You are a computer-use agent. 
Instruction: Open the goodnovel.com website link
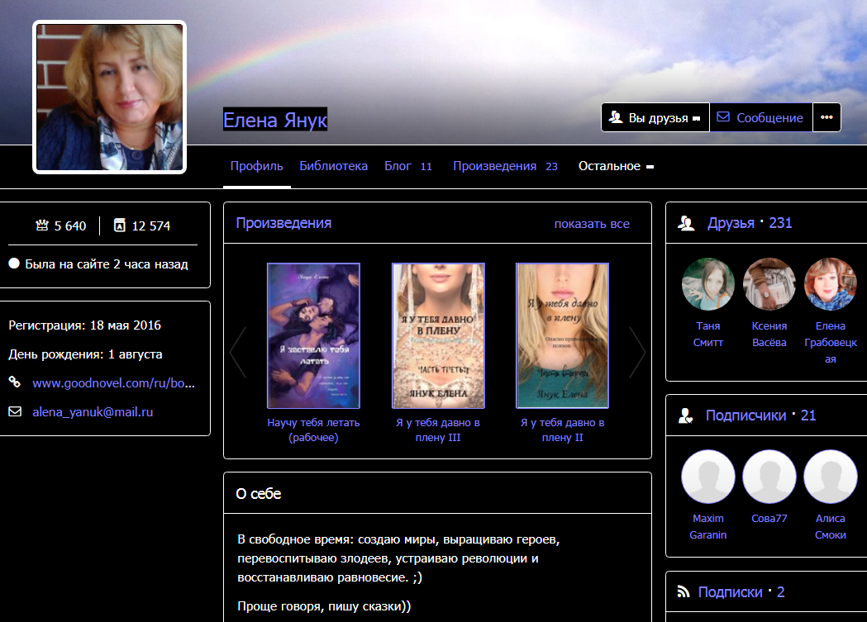click(x=114, y=383)
